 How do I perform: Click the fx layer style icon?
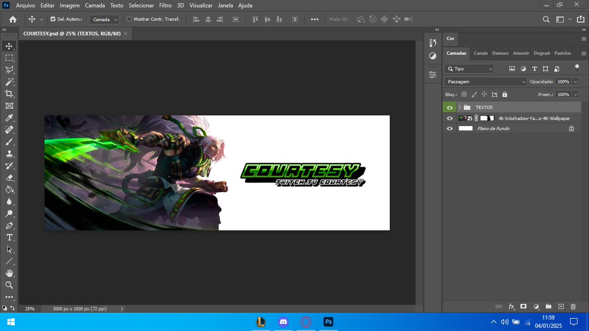(511, 306)
